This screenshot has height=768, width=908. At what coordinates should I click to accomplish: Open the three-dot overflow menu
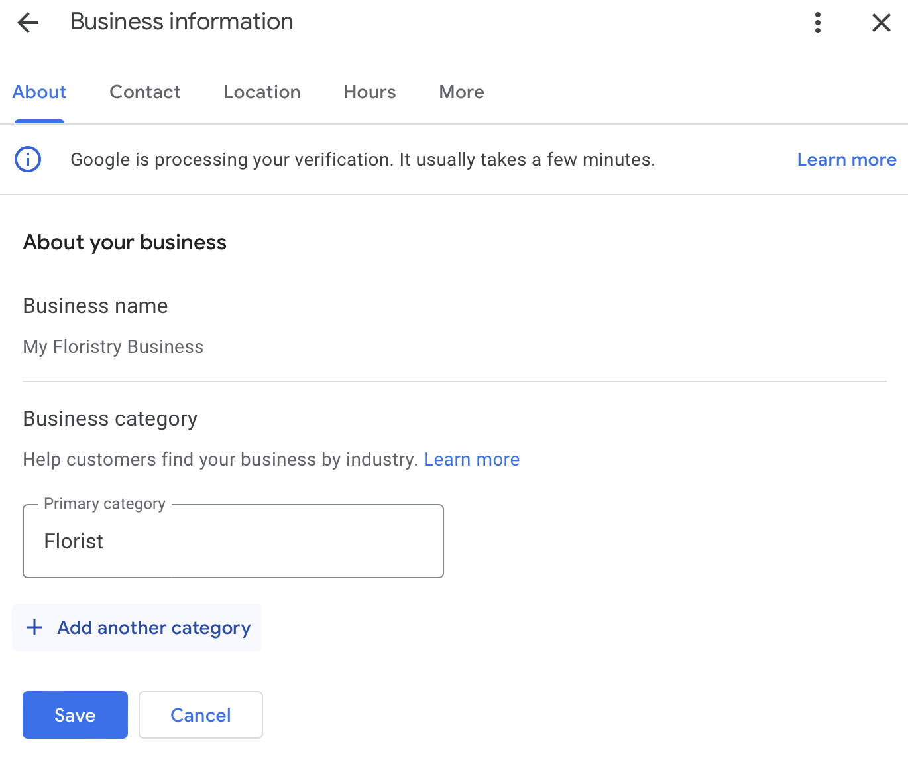[x=818, y=22]
